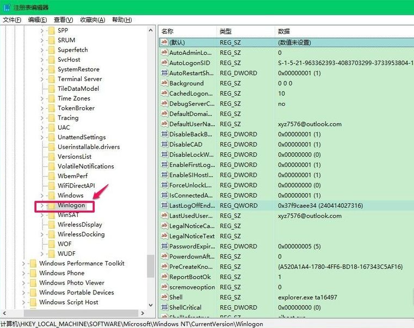The image size is (414, 328).
Task: Open the 查看(V) menu
Action: click(x=63, y=20)
